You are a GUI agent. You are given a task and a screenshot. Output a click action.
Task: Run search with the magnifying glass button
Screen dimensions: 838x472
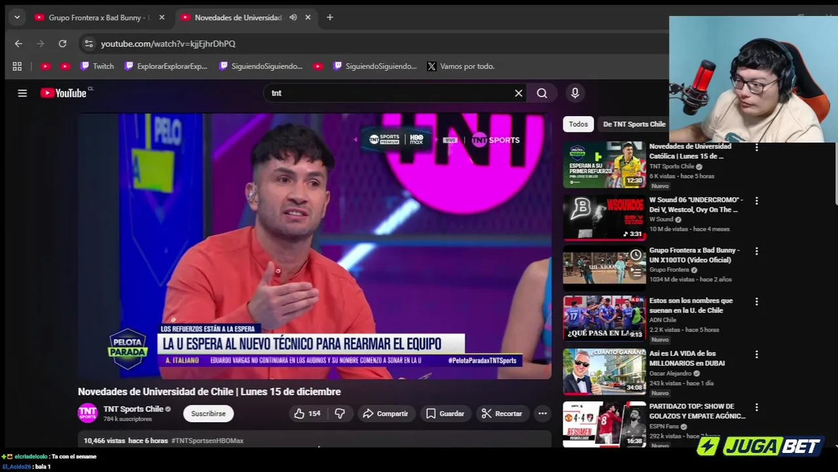pyautogui.click(x=542, y=93)
